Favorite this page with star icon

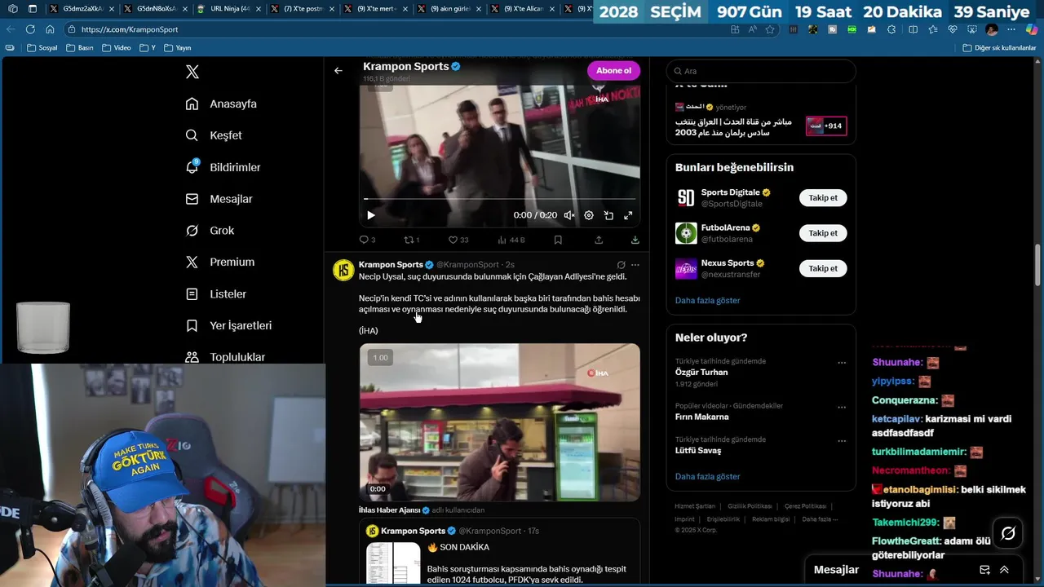(770, 29)
